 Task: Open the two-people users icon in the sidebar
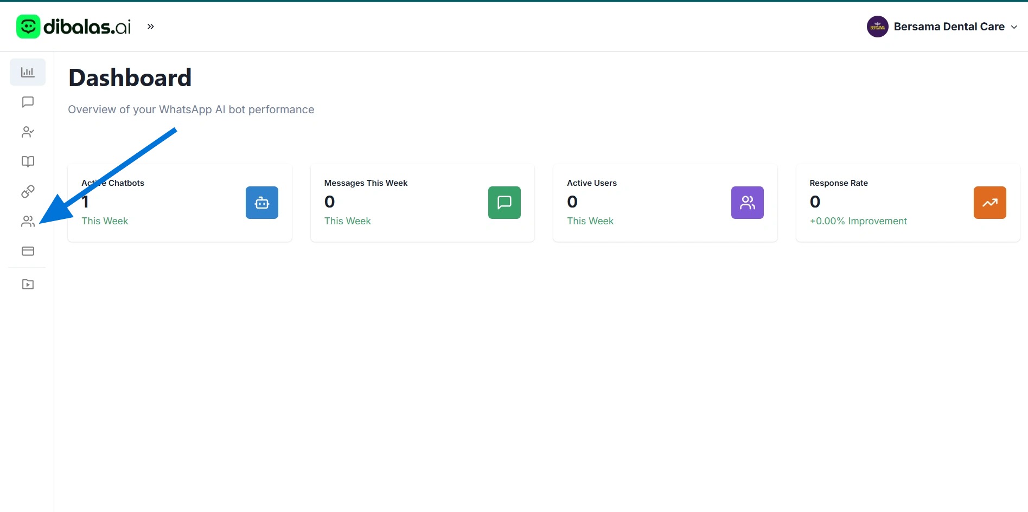pos(28,221)
